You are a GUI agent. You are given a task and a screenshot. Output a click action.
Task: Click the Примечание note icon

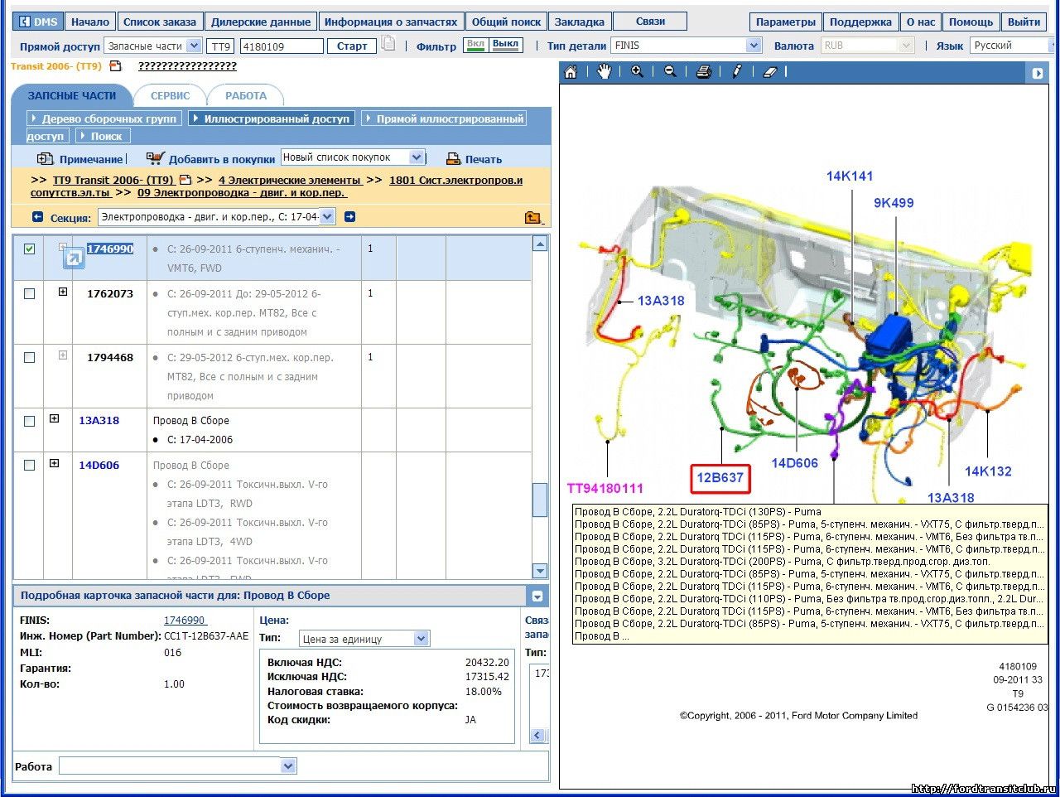[45, 159]
